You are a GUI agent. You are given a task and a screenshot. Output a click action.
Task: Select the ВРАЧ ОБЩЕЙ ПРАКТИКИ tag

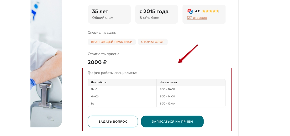click(x=112, y=42)
